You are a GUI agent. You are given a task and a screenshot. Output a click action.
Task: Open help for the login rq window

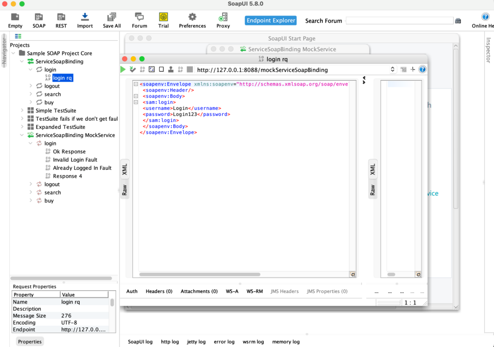(422, 69)
